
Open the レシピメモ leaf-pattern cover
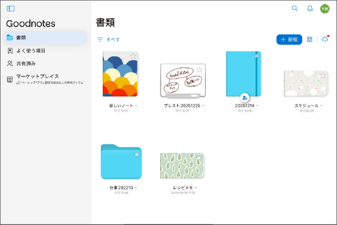click(182, 166)
